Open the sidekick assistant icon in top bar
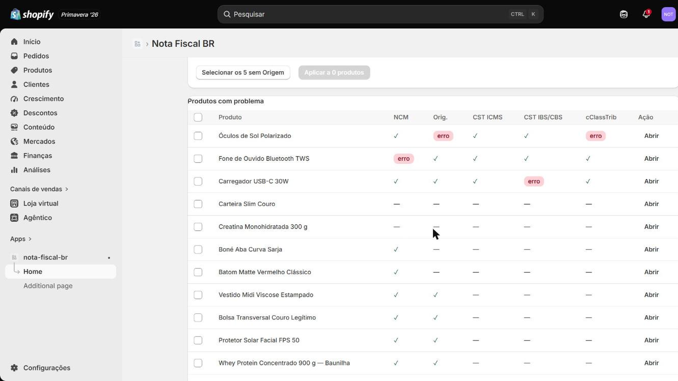 click(x=624, y=14)
